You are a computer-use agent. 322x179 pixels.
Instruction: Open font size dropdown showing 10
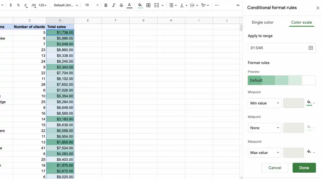[x=92, y=5]
